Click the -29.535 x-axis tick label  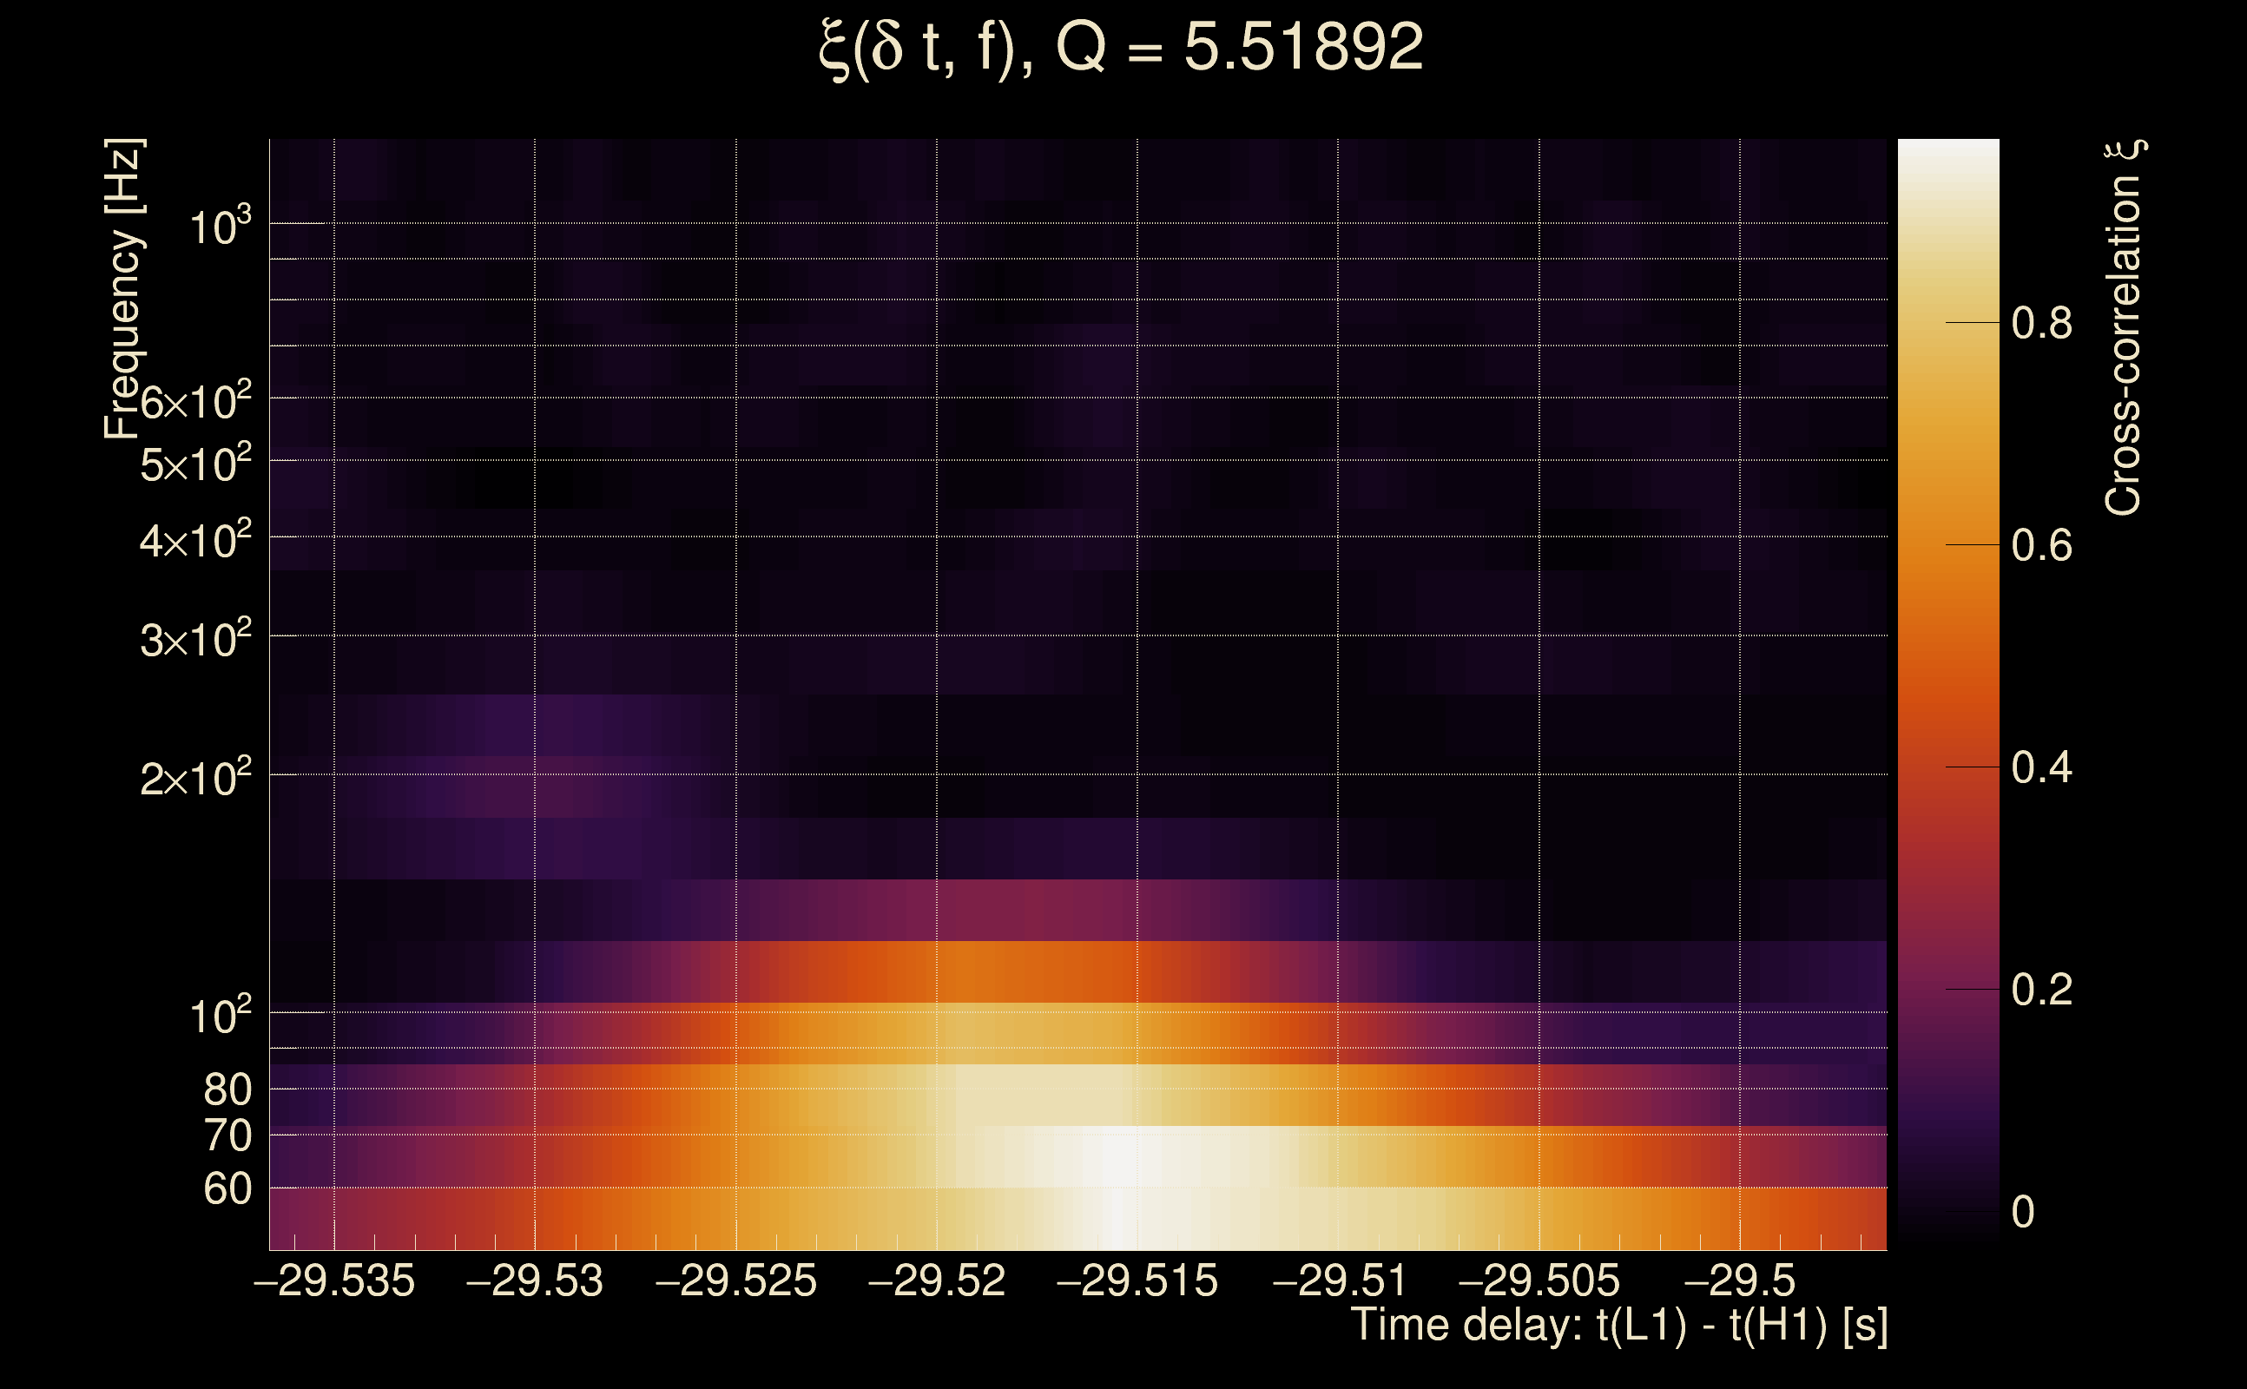pyautogui.click(x=334, y=1280)
